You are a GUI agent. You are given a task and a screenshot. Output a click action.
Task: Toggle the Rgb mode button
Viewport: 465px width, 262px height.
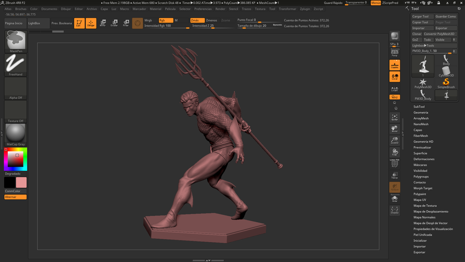(x=166, y=20)
